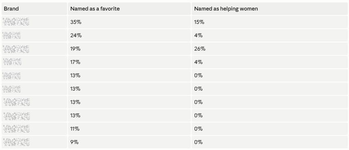
Task: Select the blurred brand name beside 24%
Action: click(12, 36)
